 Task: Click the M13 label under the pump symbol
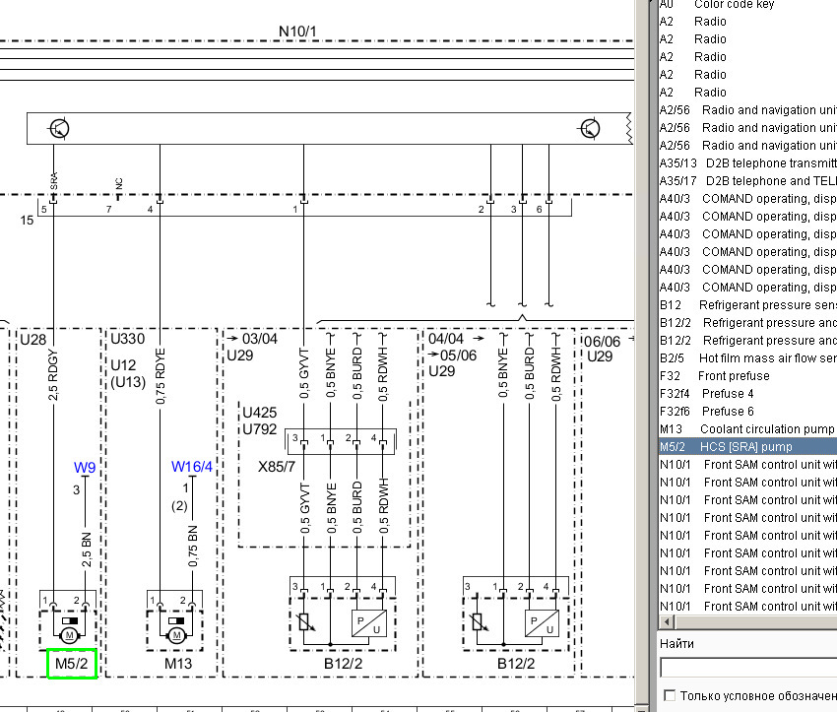pos(178,664)
